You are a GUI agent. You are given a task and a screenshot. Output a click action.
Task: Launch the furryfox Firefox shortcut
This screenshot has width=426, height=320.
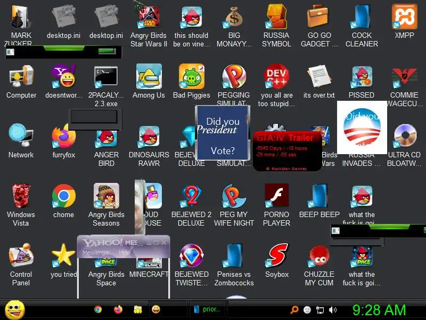click(63, 136)
